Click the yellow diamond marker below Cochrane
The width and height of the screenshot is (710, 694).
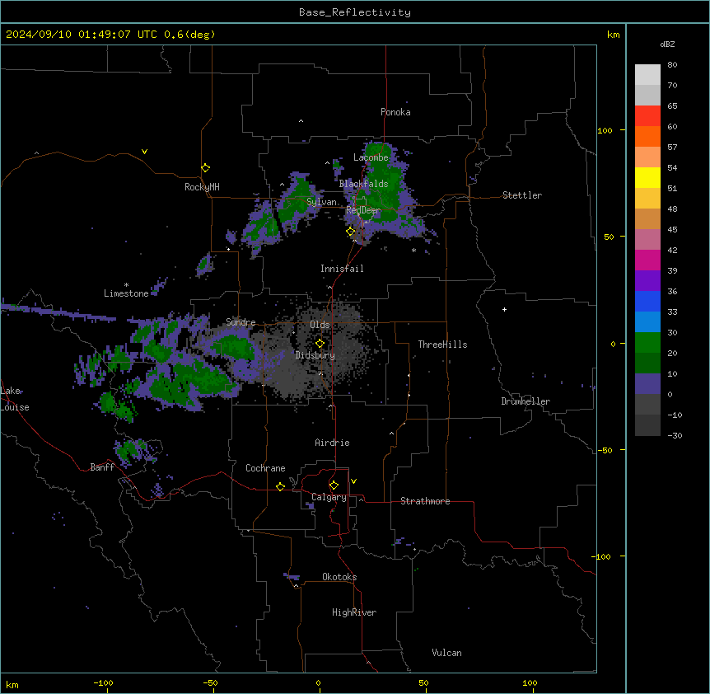[x=280, y=486]
